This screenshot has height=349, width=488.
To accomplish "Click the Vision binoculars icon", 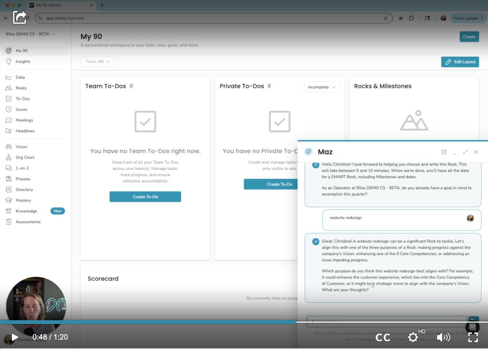I will click(9, 146).
